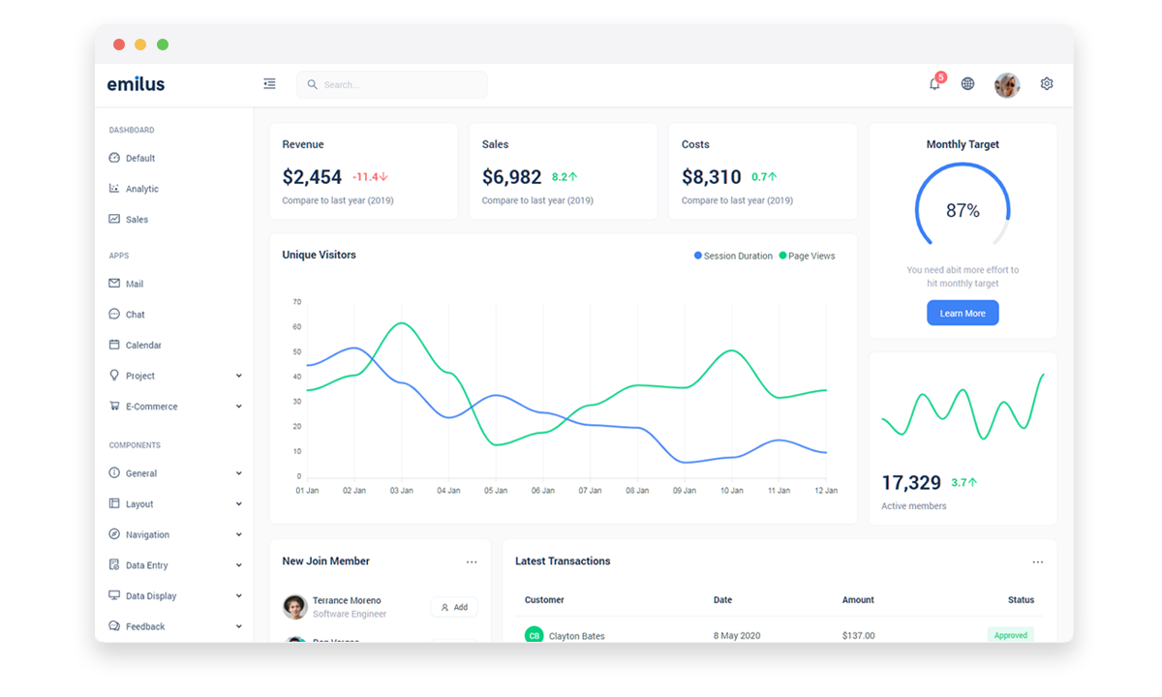
Task: Click the $6,982 Sales value
Action: (511, 177)
